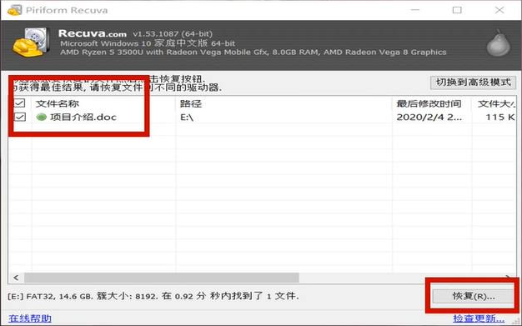Click the 恢复(R)... recover button
This screenshot has width=522, height=326.
[473, 296]
